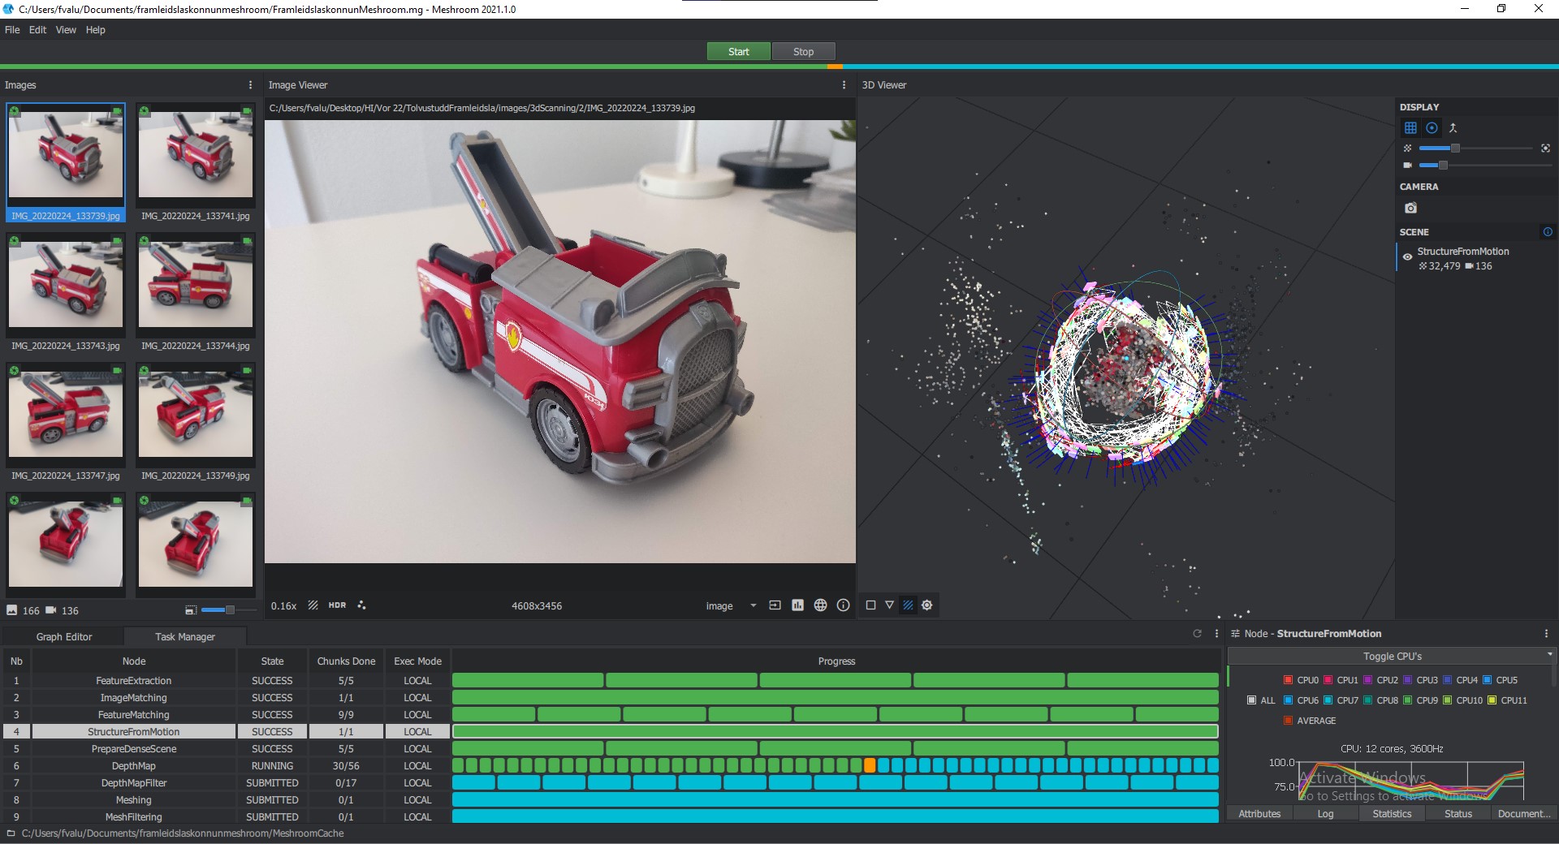Viewport: 1559px width, 844px height.
Task: Open the Status tab of the node
Action: (x=1458, y=813)
